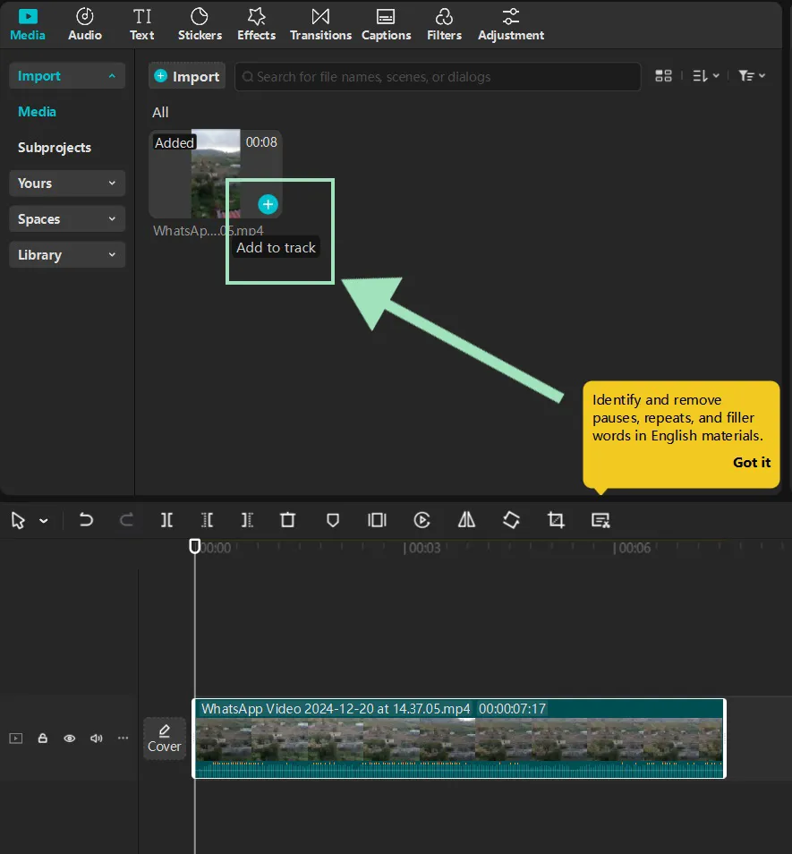Click the WhatsAp...05.mp4 file name

[208, 231]
